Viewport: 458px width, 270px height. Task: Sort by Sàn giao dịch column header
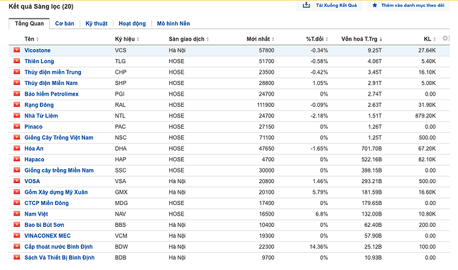coord(189,39)
